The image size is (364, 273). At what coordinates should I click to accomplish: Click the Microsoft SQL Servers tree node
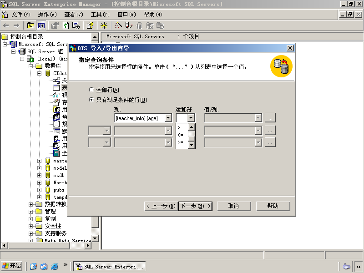(43, 44)
